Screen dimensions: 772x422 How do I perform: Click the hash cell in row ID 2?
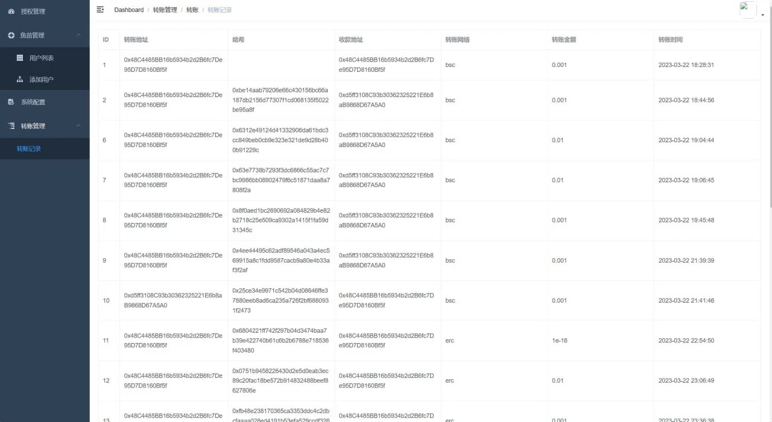point(280,100)
